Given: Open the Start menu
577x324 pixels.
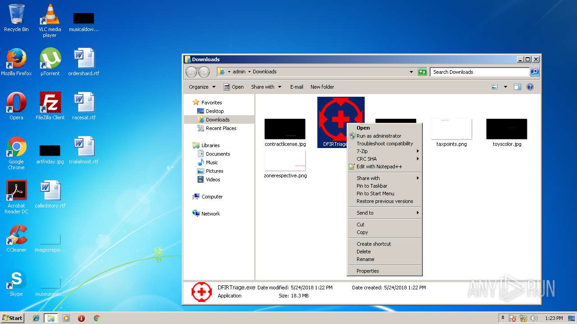Looking at the screenshot, I should coord(12,318).
